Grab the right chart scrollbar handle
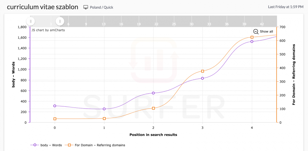Image resolution: width=308 pixels, height=151 pixels. click(60, 21)
